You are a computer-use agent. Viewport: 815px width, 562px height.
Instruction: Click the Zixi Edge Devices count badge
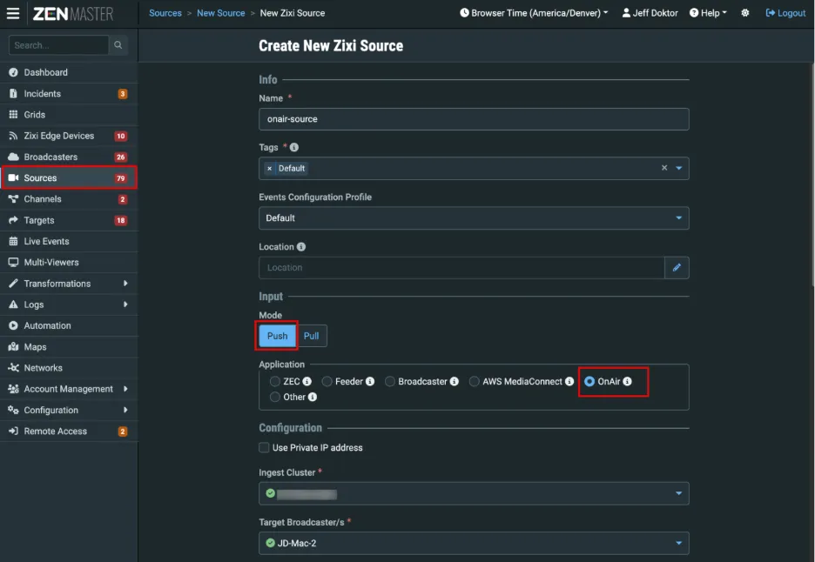tap(120, 136)
